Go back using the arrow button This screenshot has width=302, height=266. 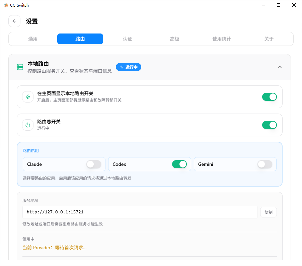14,21
